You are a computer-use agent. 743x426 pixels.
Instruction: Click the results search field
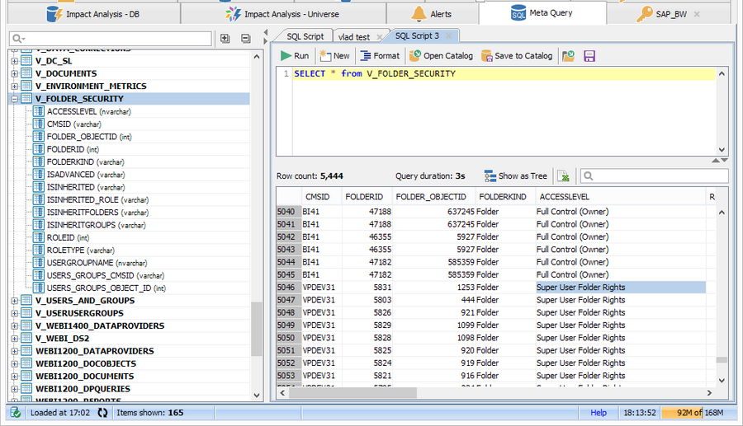655,176
